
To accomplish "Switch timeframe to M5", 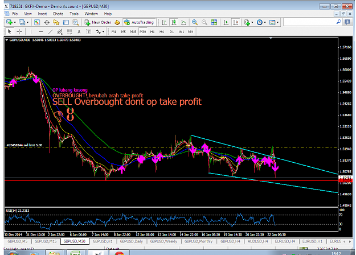I will [123, 31].
